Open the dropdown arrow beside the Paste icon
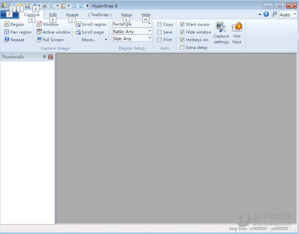Image resolution: width=299 pixels, height=234 pixels. [x=68, y=5]
